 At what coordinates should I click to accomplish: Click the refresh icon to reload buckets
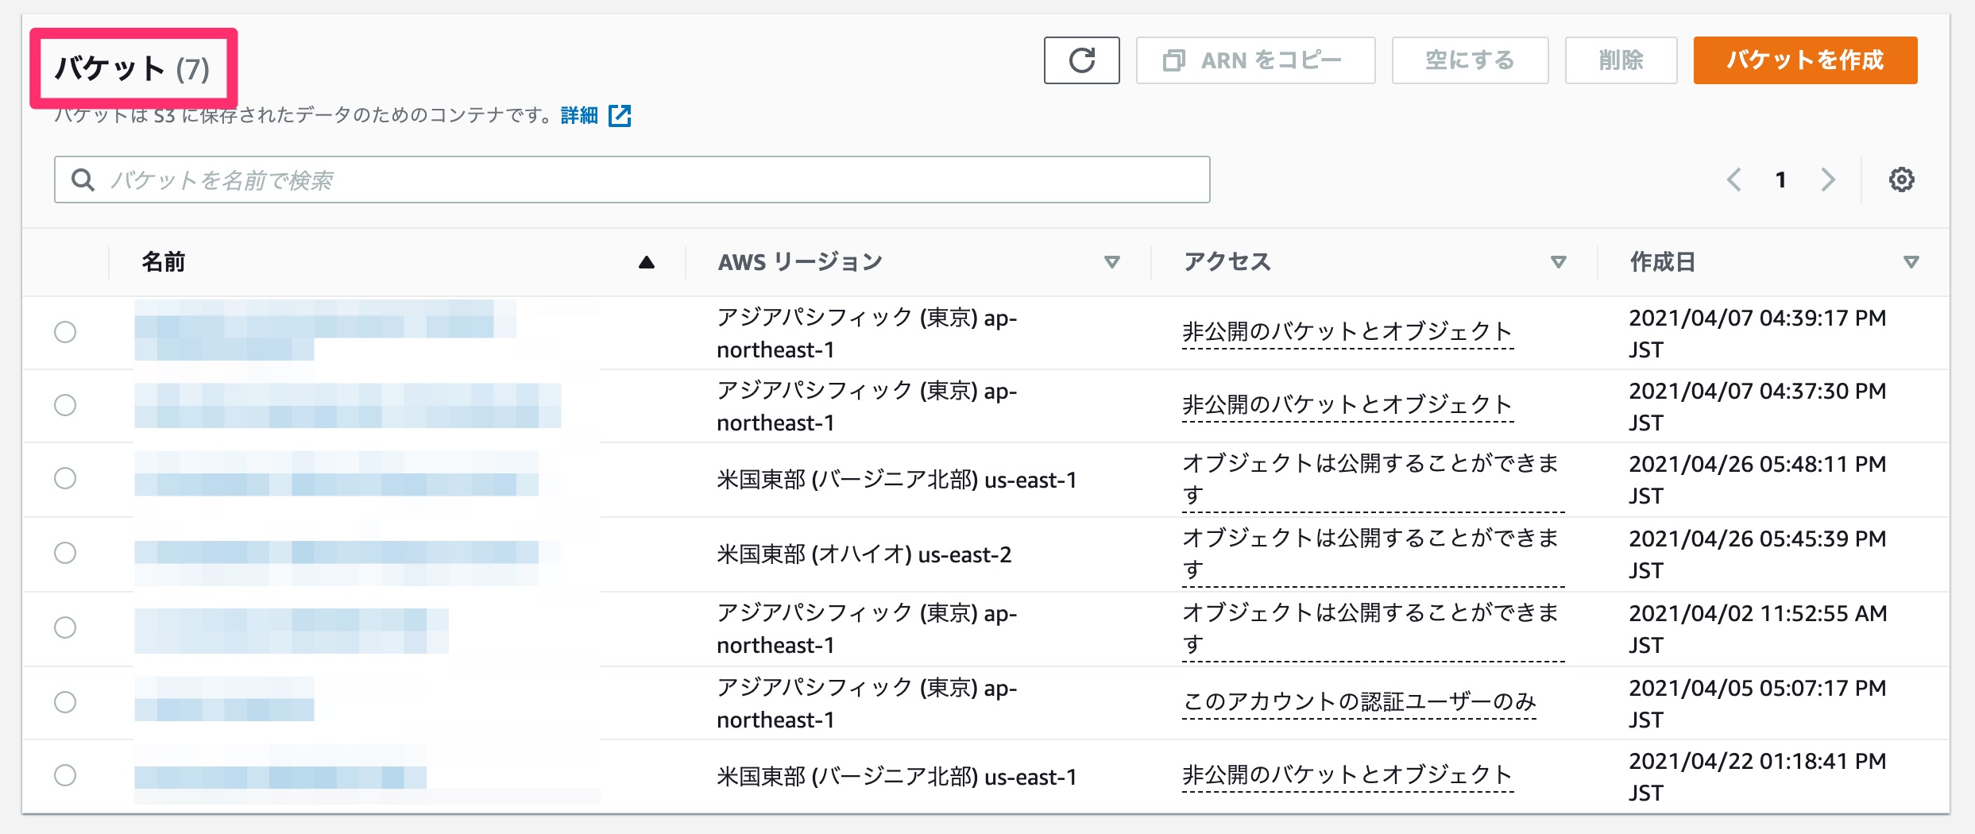click(x=1080, y=60)
